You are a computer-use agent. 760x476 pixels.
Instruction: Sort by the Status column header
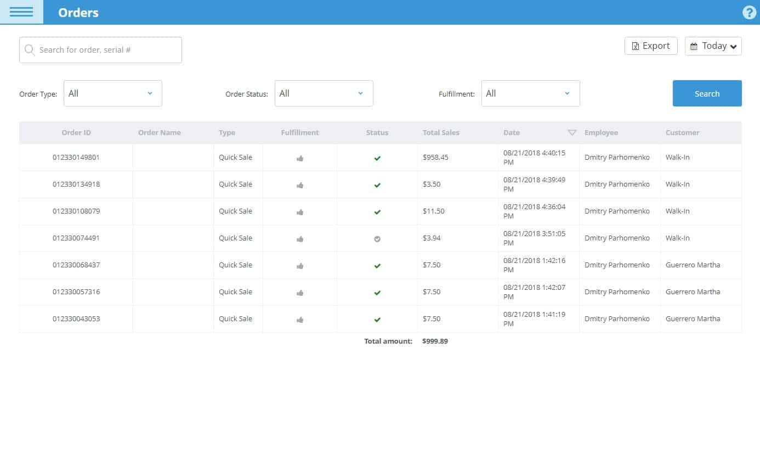[x=377, y=132]
